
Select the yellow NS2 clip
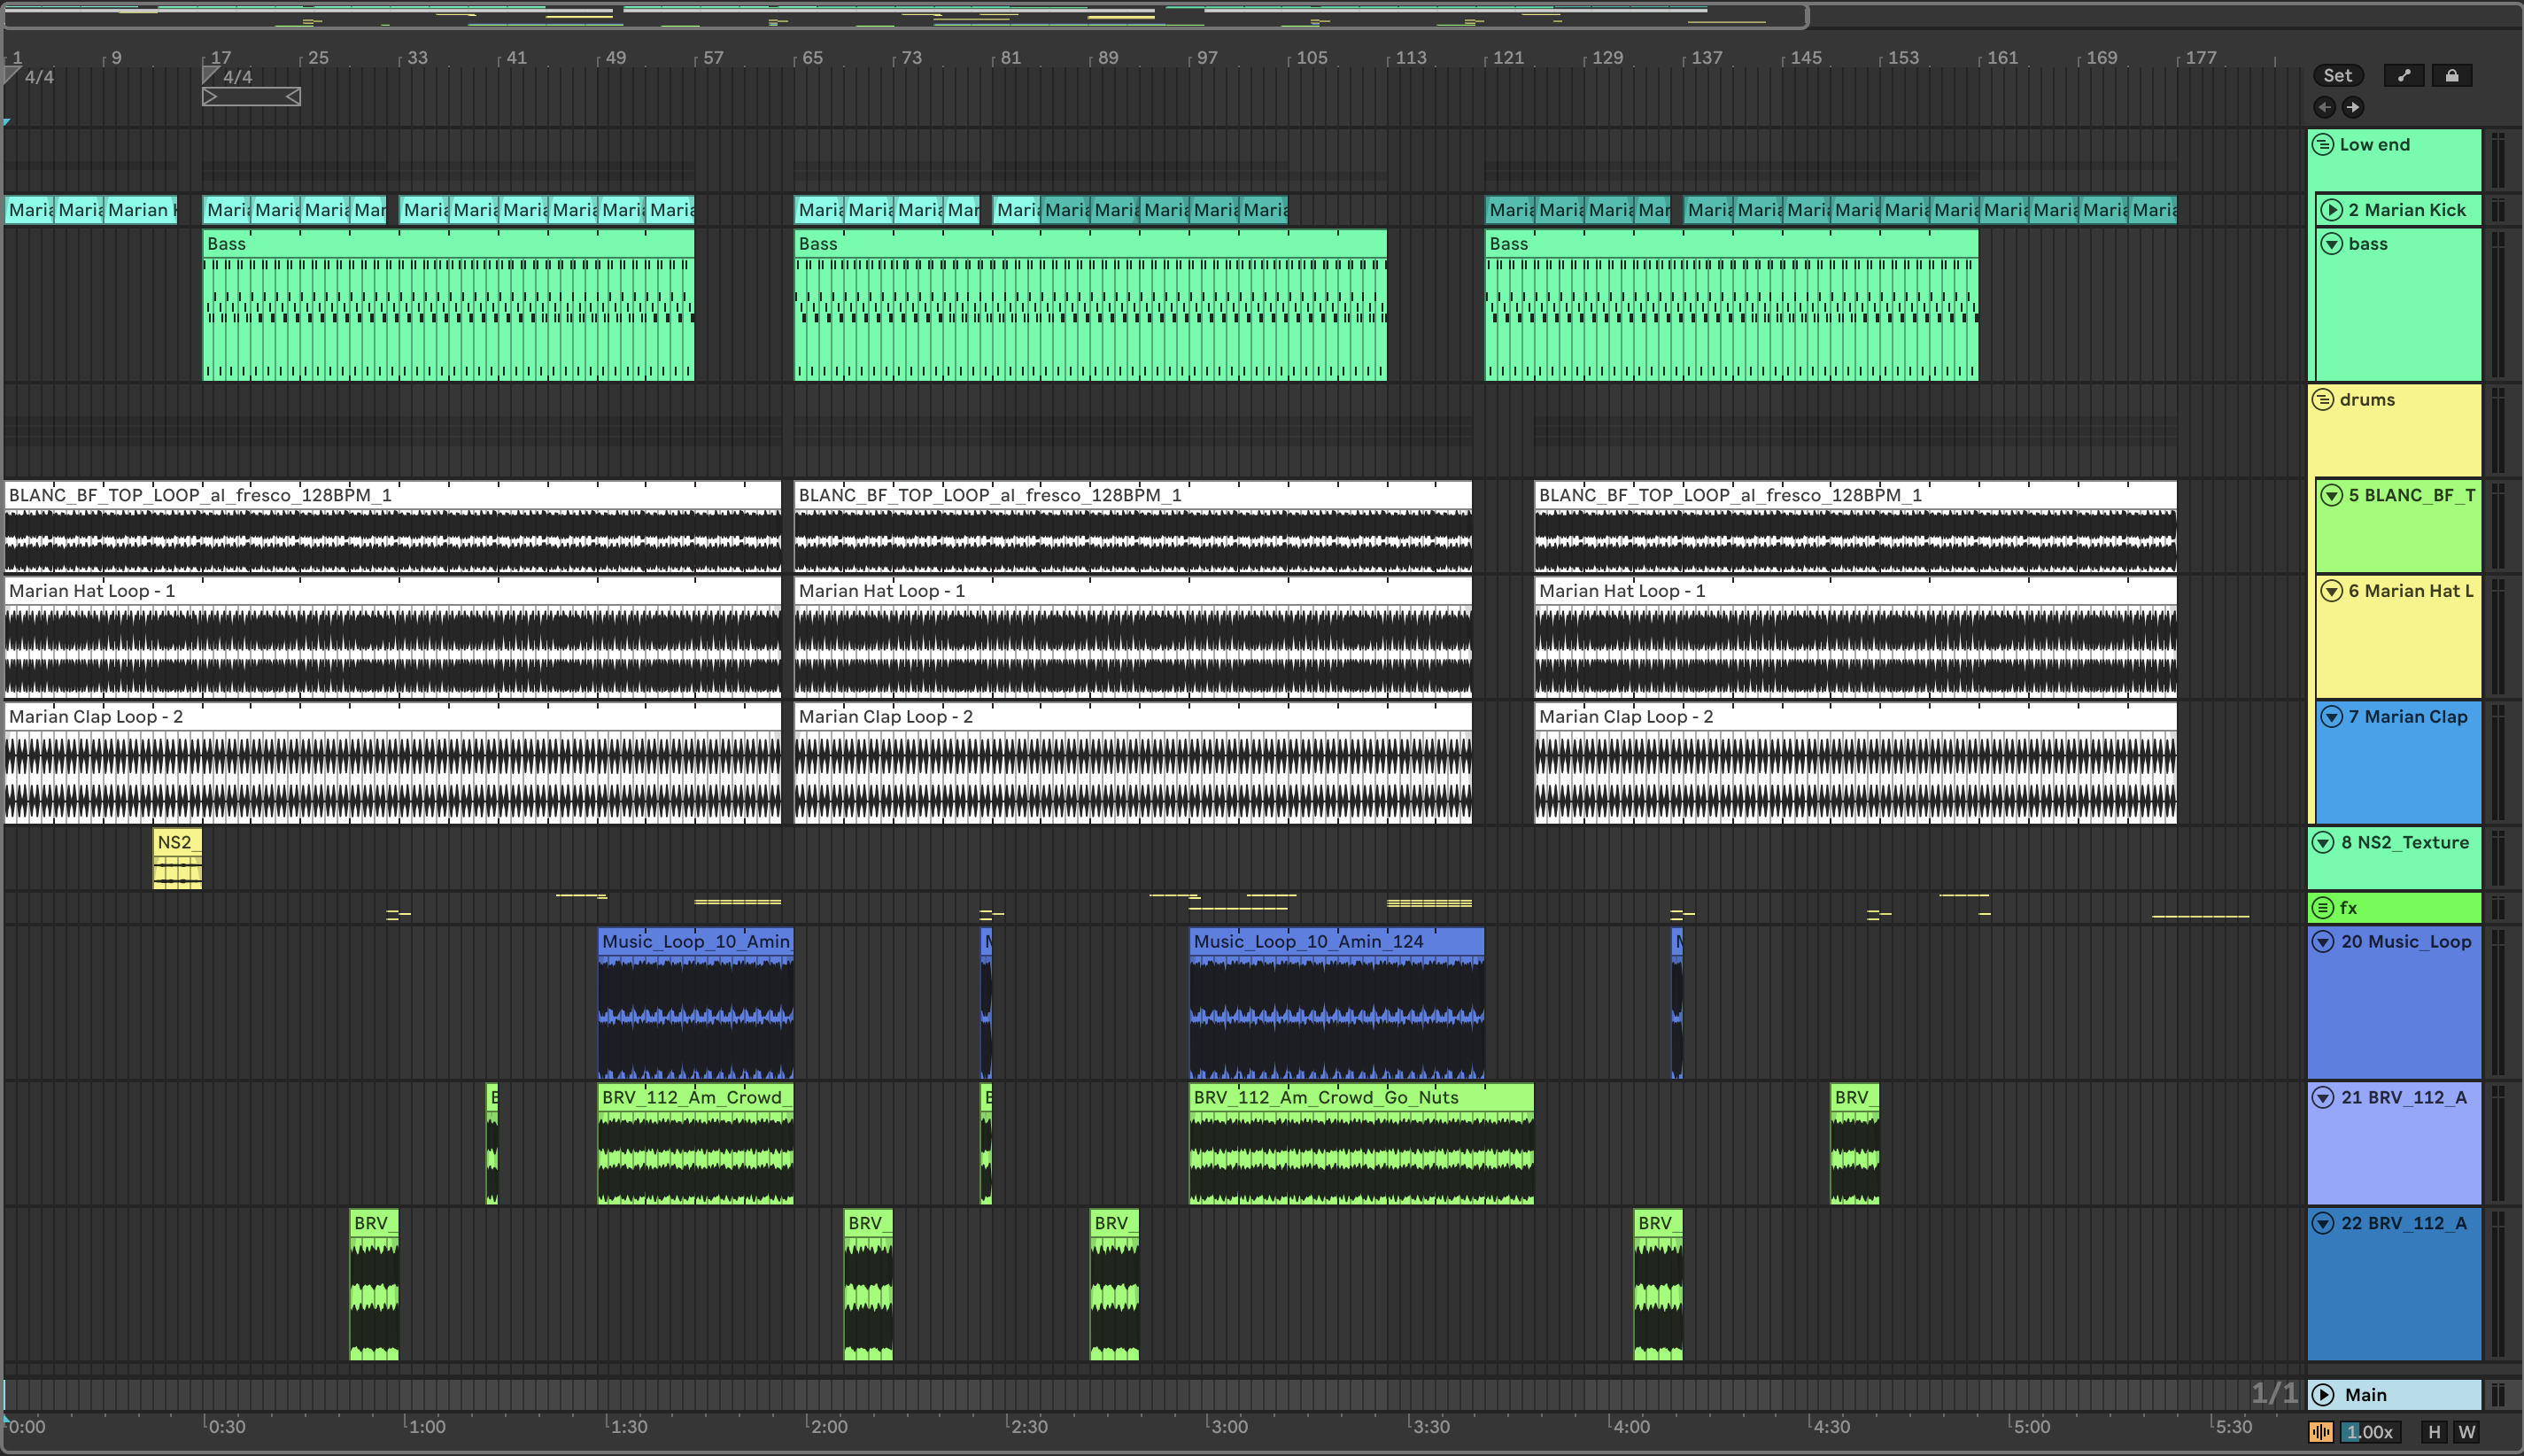pos(177,859)
